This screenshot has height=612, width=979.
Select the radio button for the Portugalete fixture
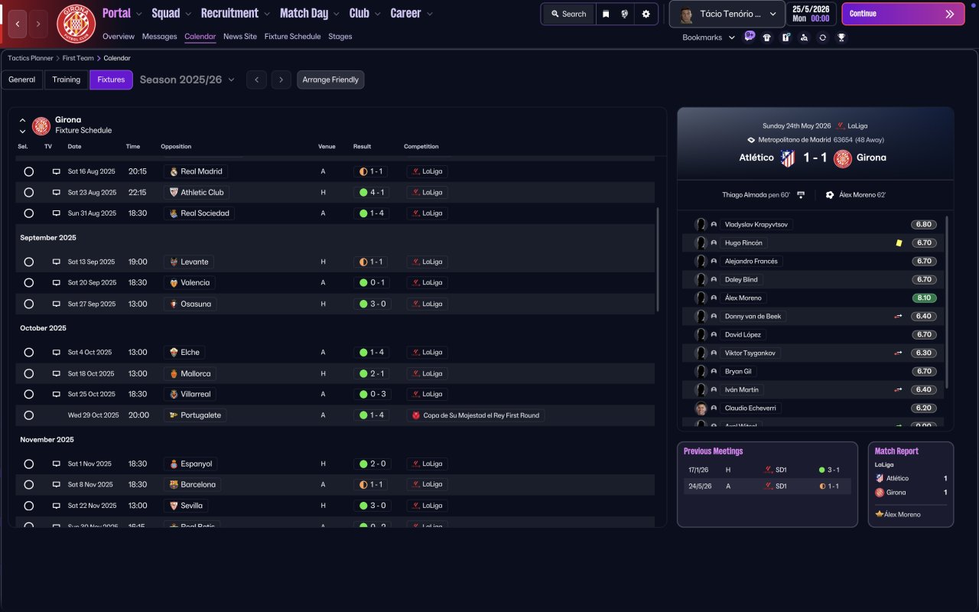click(28, 415)
